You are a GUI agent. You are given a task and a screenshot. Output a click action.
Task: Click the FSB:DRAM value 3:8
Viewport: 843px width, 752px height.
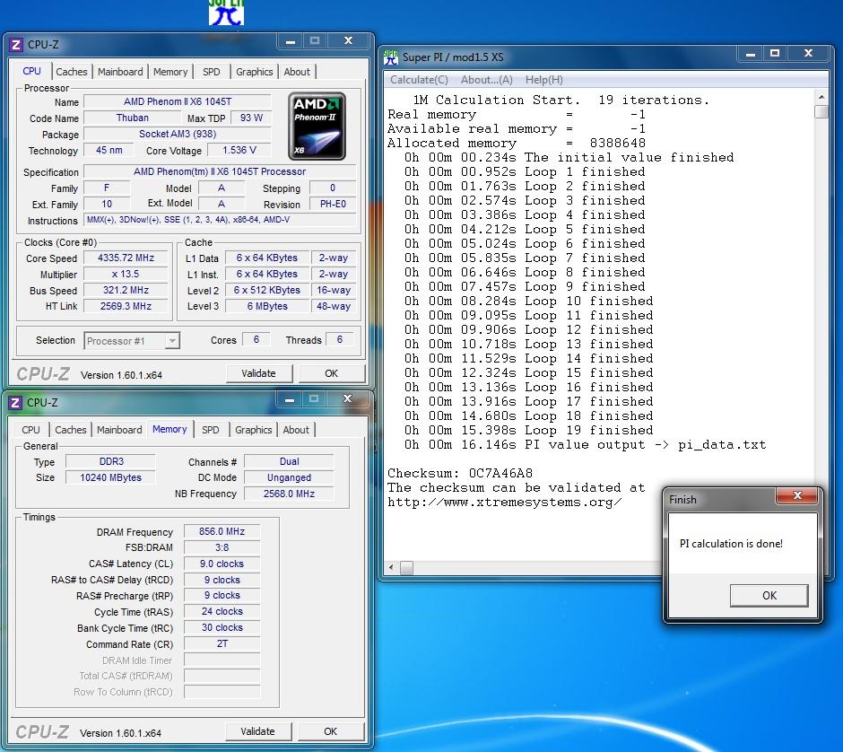pos(222,547)
